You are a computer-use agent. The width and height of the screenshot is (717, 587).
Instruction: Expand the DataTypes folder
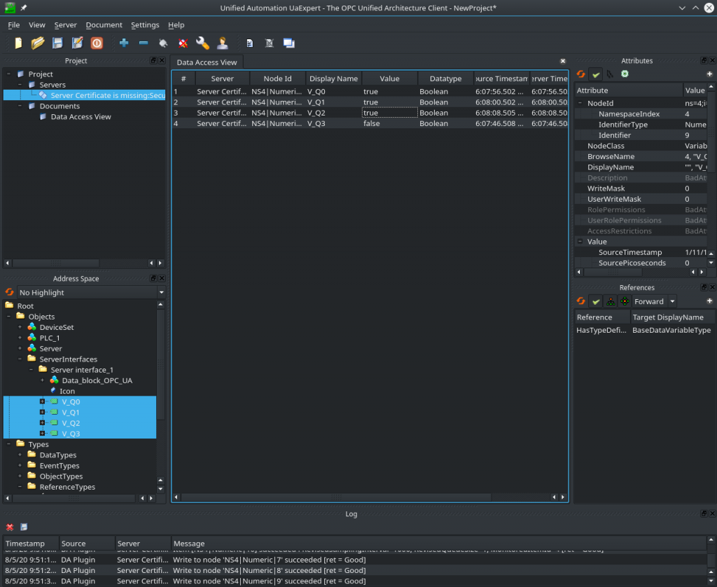click(20, 455)
